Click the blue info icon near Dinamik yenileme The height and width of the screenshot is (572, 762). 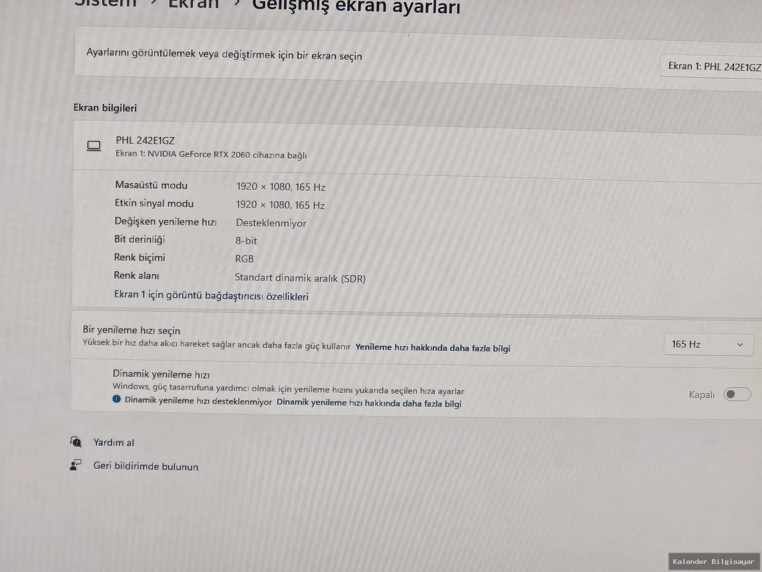coord(117,399)
